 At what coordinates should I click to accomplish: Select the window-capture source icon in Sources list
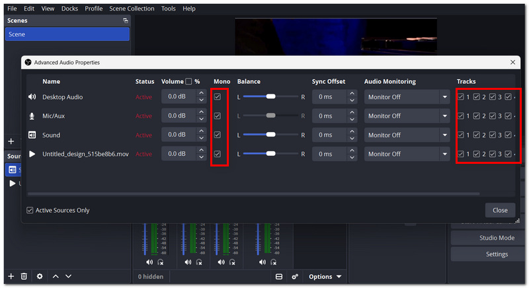[13, 170]
